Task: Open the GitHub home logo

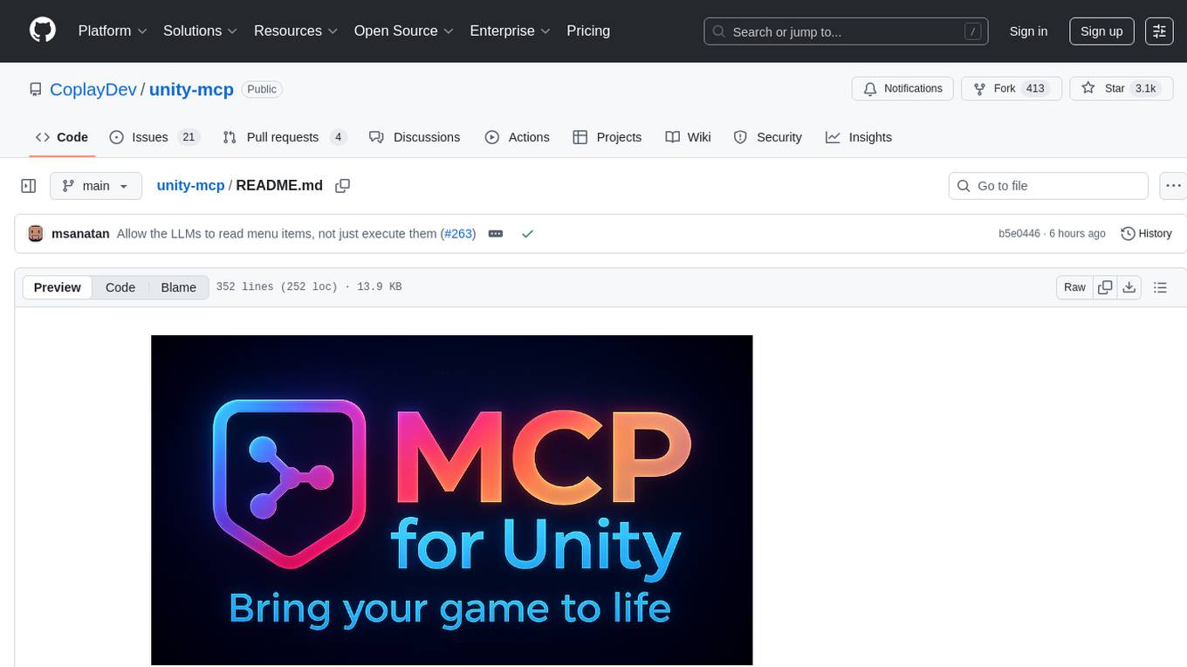Action: click(43, 31)
